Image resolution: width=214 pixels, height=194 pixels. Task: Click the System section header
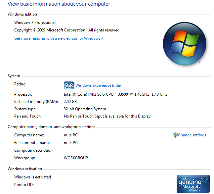[x=14, y=76]
